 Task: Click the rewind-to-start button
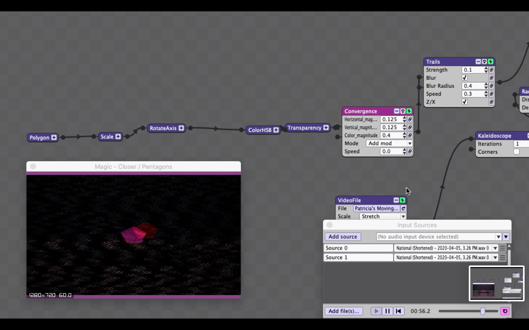coord(399,311)
